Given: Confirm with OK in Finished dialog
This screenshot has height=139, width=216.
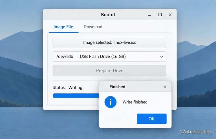Looking at the screenshot, I should coord(152,119).
